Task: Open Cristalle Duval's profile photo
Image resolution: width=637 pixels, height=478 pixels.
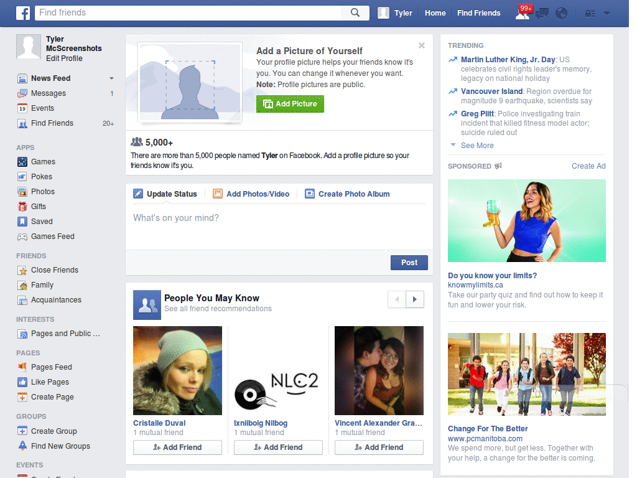Action: tap(177, 370)
